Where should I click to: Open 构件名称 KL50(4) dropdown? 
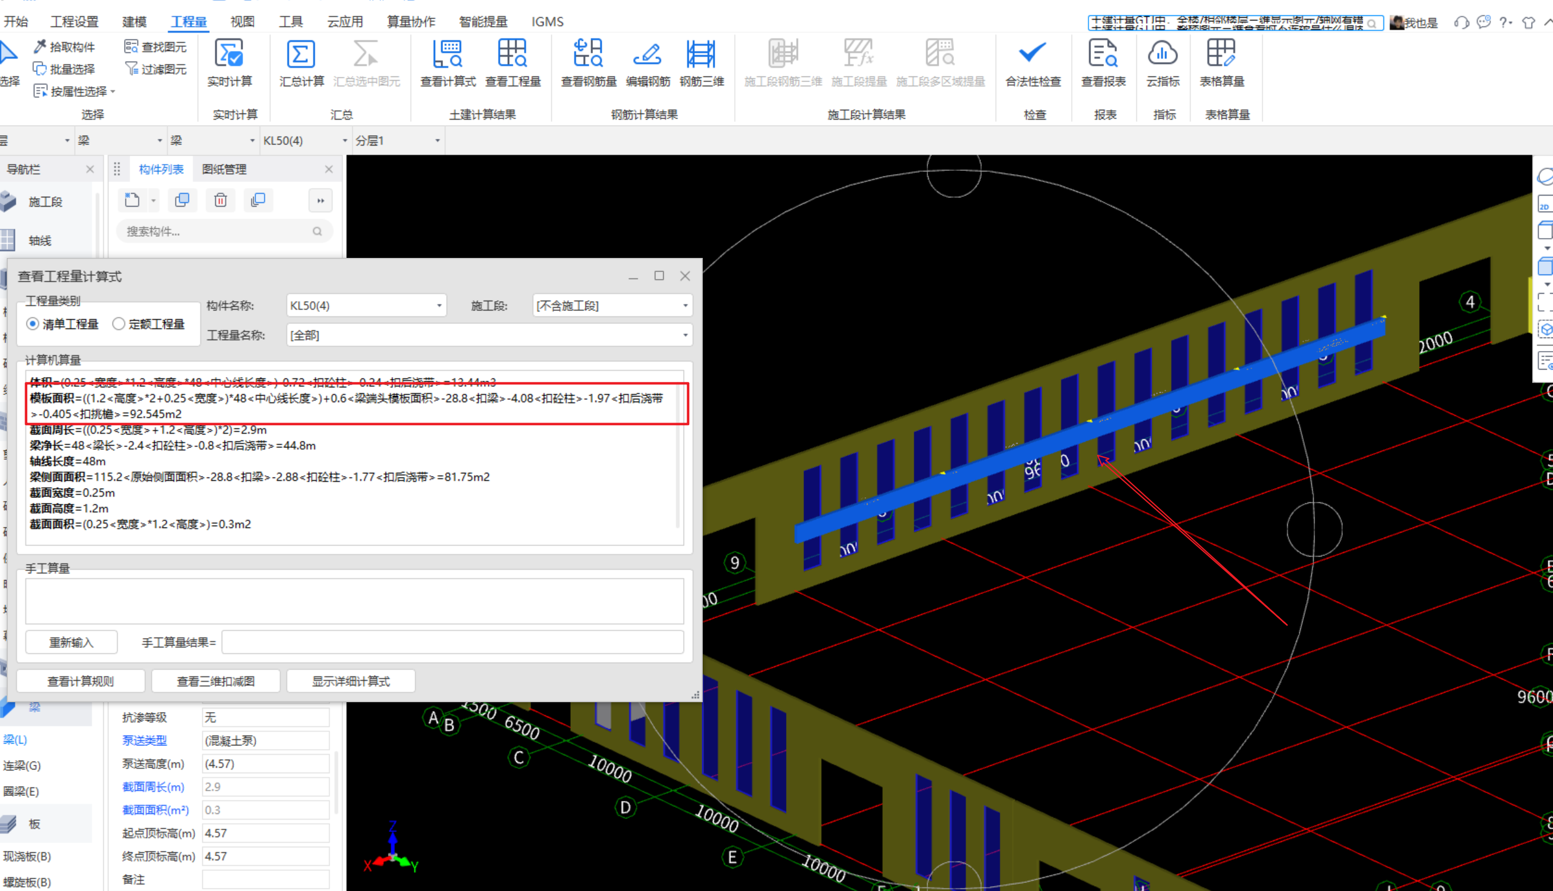366,305
